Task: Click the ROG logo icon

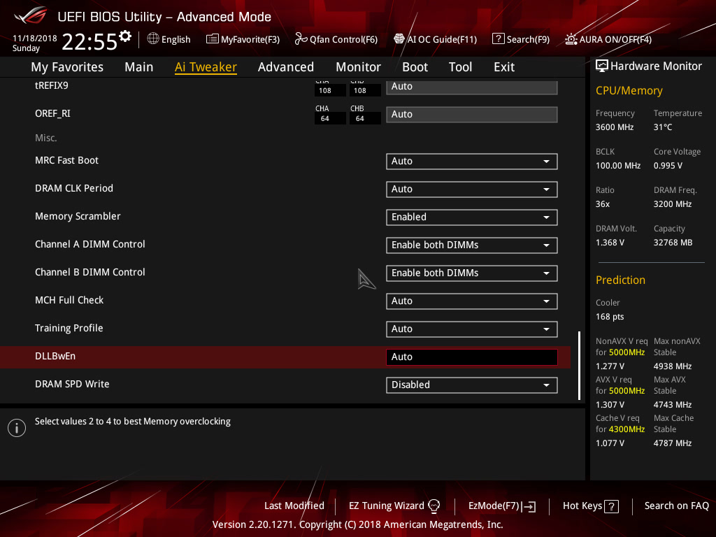Action: 30,15
